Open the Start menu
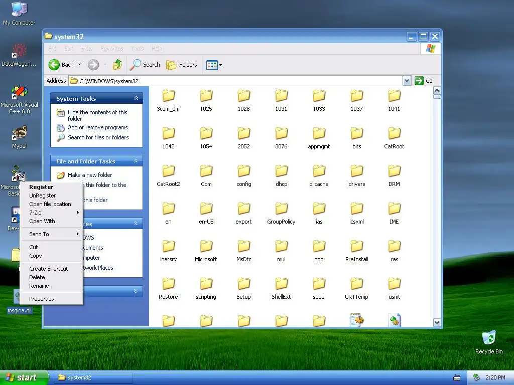This screenshot has width=514, height=385. tap(24, 377)
